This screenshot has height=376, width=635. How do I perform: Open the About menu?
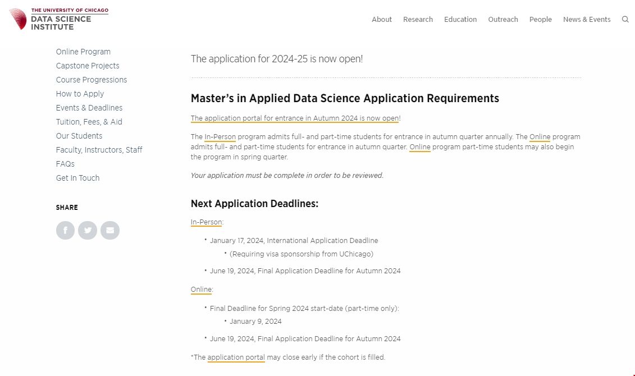(x=381, y=19)
